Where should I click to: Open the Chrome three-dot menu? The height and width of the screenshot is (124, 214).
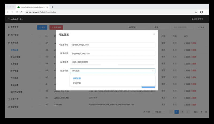click(206, 12)
